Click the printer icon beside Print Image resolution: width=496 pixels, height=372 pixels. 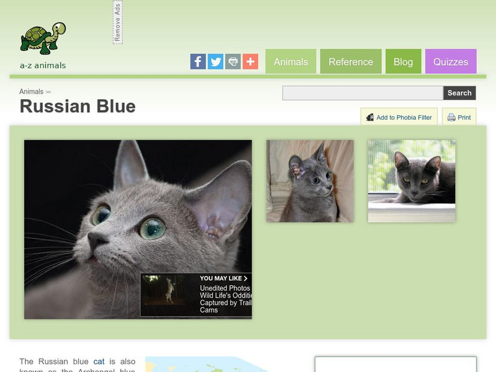coord(451,117)
